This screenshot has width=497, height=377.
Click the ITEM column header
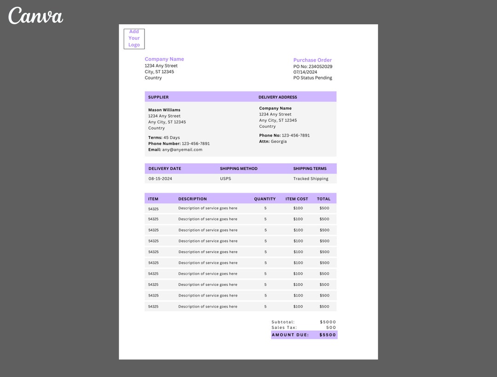(x=152, y=199)
